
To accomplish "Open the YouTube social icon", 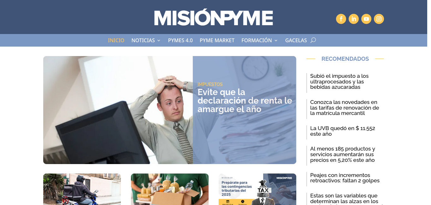I will point(366,19).
